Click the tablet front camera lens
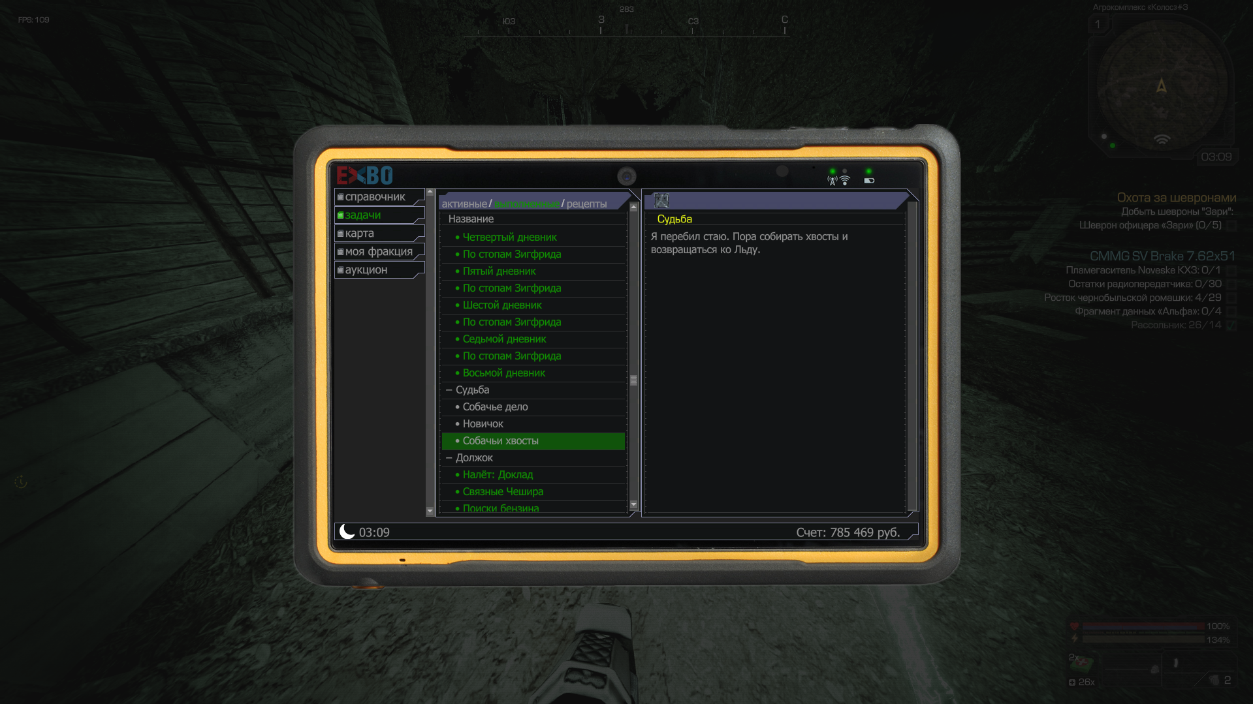1253x704 pixels. (626, 176)
